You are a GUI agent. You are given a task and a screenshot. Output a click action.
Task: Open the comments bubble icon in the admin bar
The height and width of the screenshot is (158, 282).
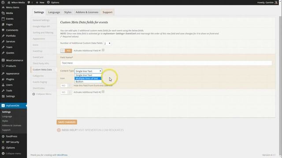pos(29,3)
